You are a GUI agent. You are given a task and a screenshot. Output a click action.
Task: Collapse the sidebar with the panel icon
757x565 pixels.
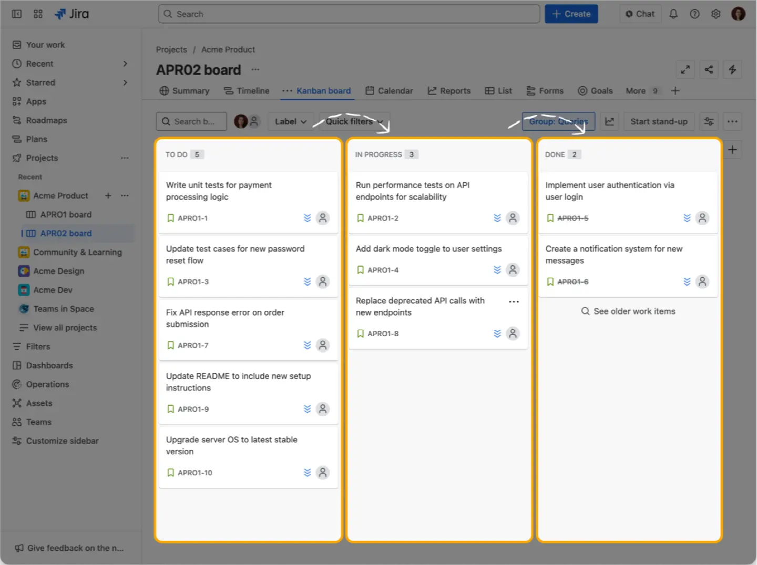(16, 14)
